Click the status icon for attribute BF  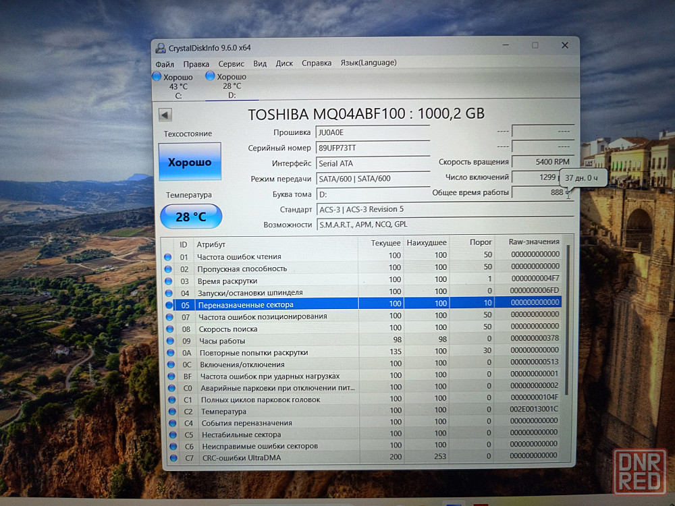coord(171,376)
